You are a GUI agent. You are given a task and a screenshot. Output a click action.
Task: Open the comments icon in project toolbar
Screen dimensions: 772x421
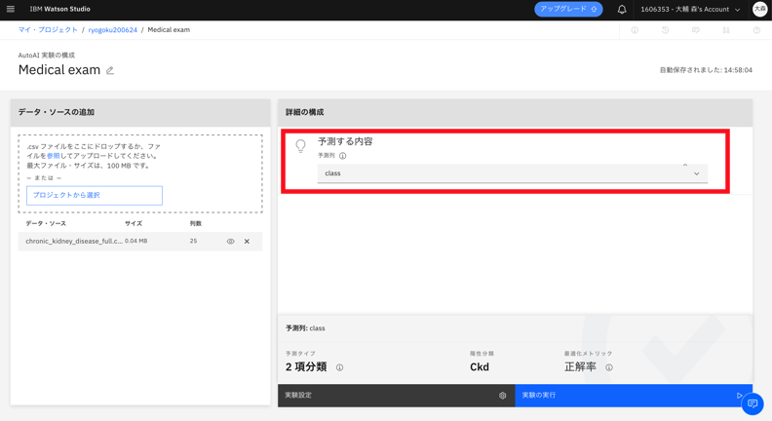[x=696, y=30]
